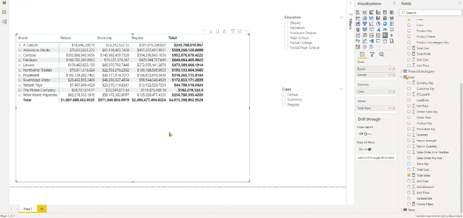Screen dimensions: 463x218
Task: Sort matrix by Total column header
Action: point(172,38)
